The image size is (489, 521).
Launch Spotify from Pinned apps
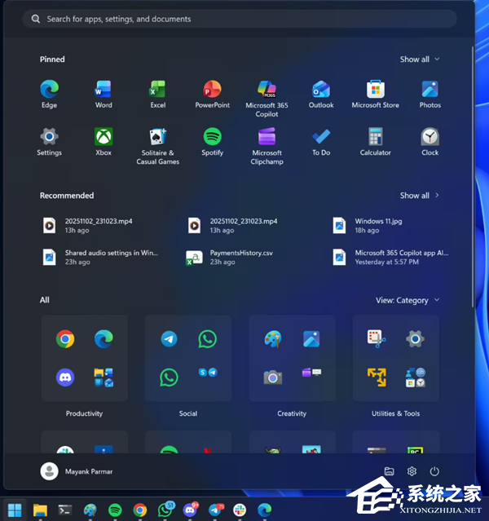212,142
